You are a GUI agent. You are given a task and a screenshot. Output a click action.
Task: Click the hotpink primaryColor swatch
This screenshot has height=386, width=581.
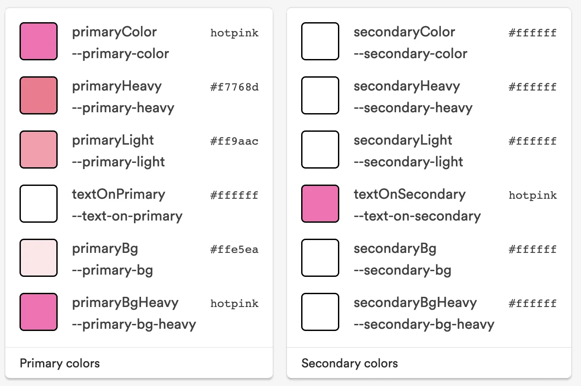(38, 41)
